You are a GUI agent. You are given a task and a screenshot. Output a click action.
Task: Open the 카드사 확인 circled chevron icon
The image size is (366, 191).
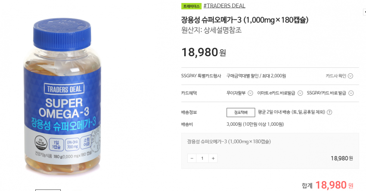pyautogui.click(x=350, y=76)
